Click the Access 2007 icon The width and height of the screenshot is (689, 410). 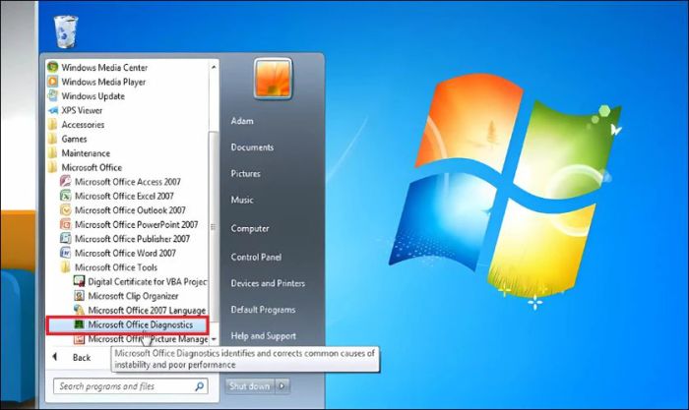pos(66,181)
